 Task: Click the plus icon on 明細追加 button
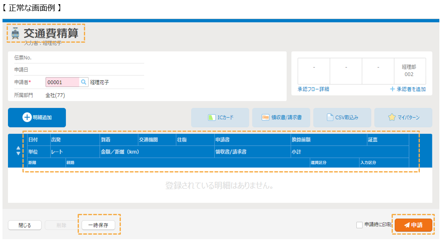pyautogui.click(x=27, y=117)
